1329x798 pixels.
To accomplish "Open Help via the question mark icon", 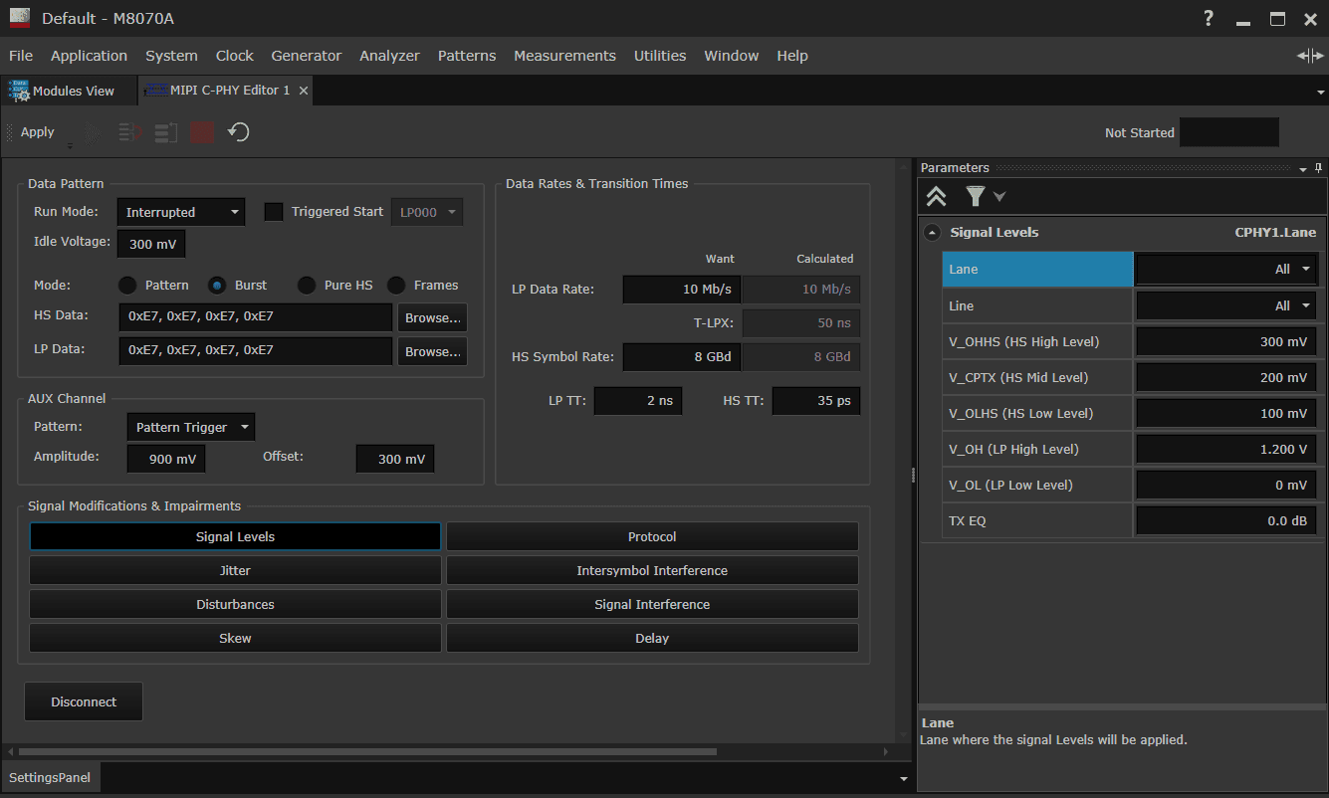I will [1208, 18].
